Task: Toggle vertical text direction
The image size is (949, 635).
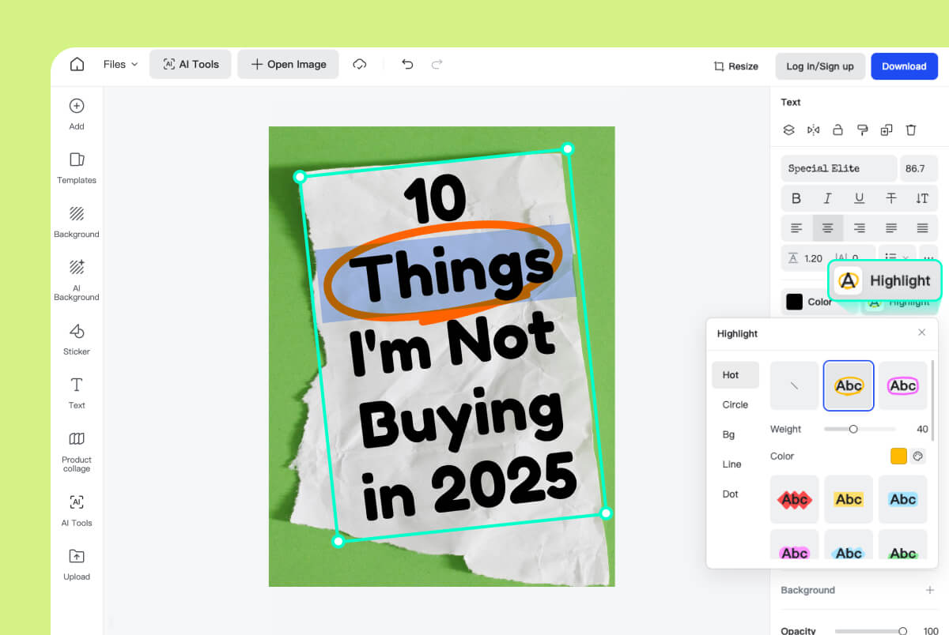Action: pos(922,198)
